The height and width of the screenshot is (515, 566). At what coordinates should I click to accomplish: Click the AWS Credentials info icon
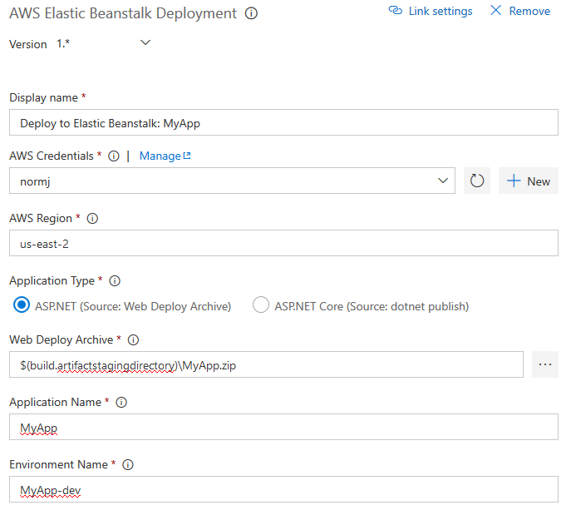(x=114, y=156)
